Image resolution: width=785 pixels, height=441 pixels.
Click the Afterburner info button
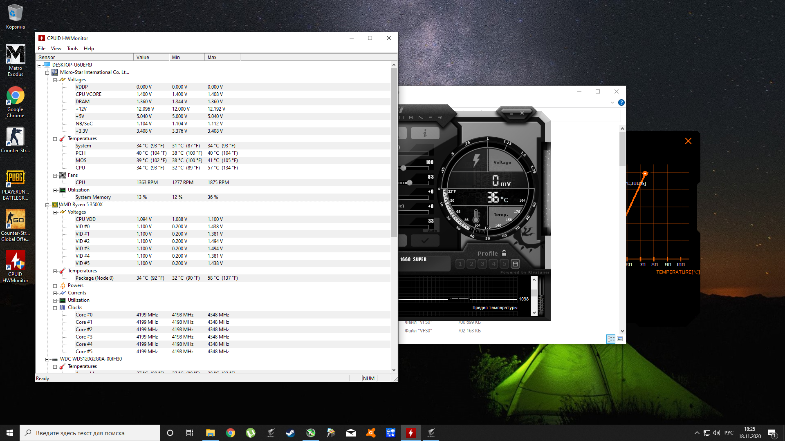pos(425,133)
